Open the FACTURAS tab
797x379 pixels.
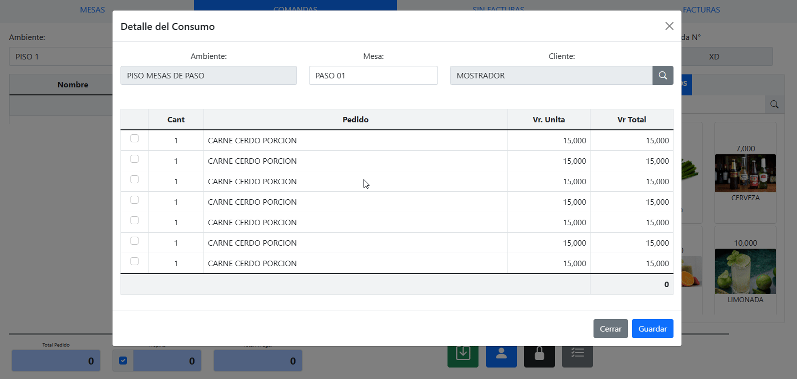701,10
